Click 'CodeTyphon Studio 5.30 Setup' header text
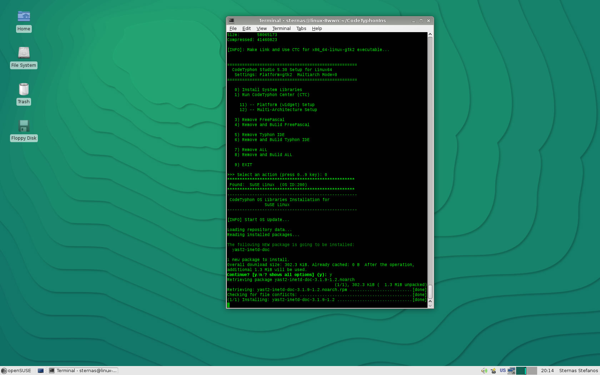Image resolution: width=600 pixels, height=375 pixels. 282,70
